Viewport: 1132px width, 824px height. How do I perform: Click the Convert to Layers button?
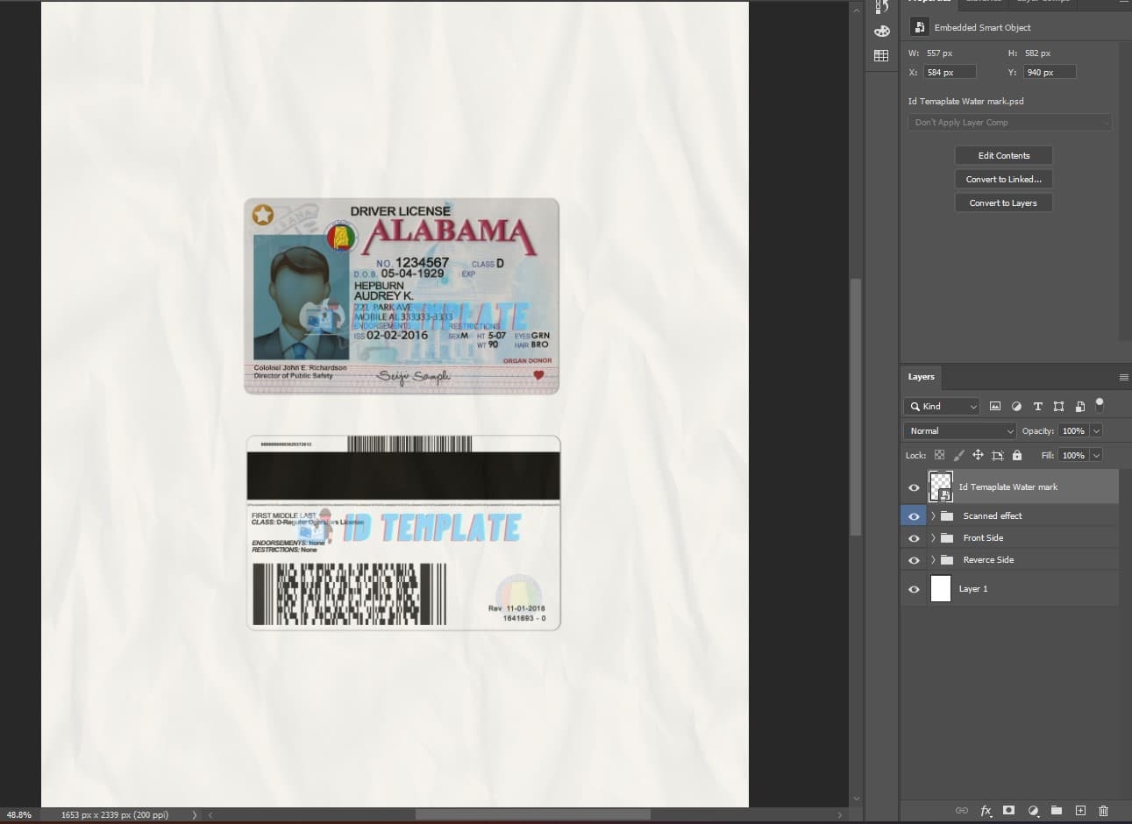tap(1004, 202)
